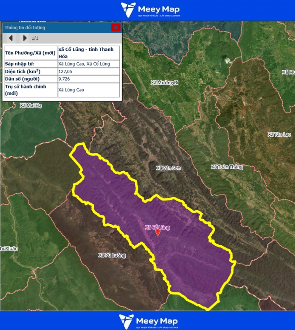
Task: Click the next record arrow
Action: (25, 38)
